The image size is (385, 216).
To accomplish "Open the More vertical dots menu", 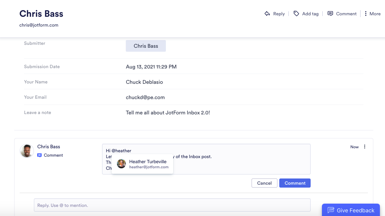I will click(x=366, y=14).
